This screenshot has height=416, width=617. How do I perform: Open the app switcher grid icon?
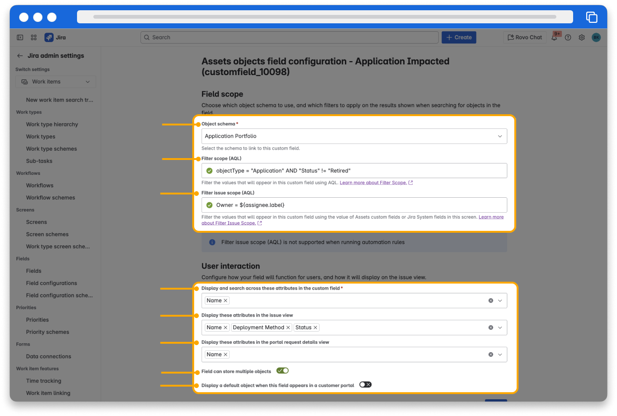(34, 37)
